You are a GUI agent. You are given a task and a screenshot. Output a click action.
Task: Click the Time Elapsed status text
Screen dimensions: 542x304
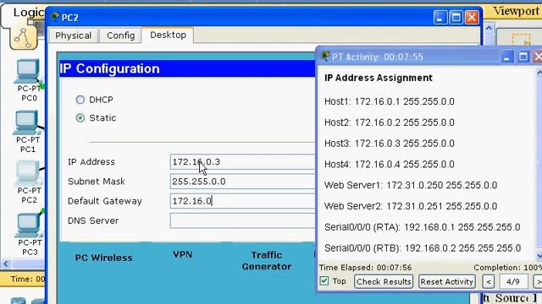click(x=365, y=268)
